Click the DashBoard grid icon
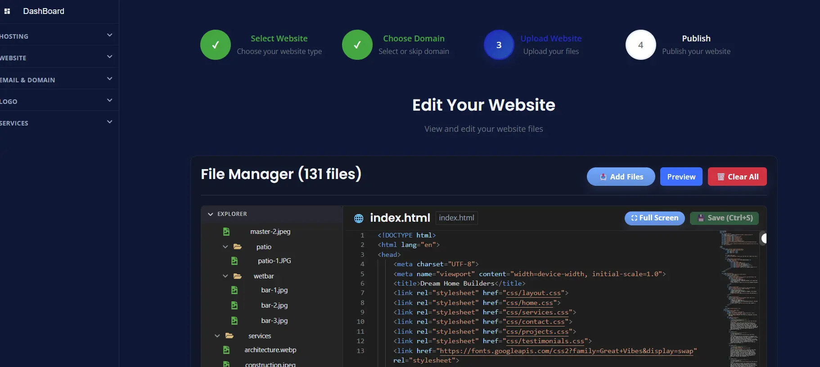Image resolution: width=820 pixels, height=367 pixels. (x=7, y=11)
